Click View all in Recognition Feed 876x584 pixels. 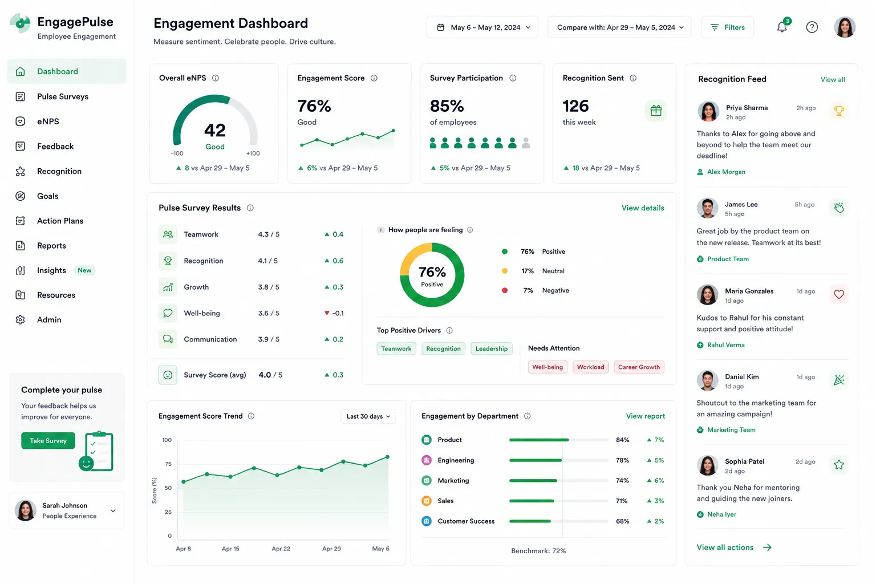point(833,79)
